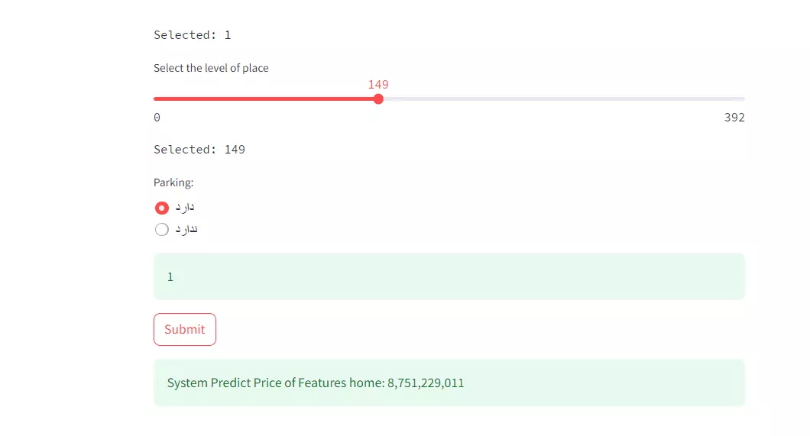The image size is (810, 436).
Task: Click the 'Selected: 1' text
Action: pyautogui.click(x=192, y=35)
